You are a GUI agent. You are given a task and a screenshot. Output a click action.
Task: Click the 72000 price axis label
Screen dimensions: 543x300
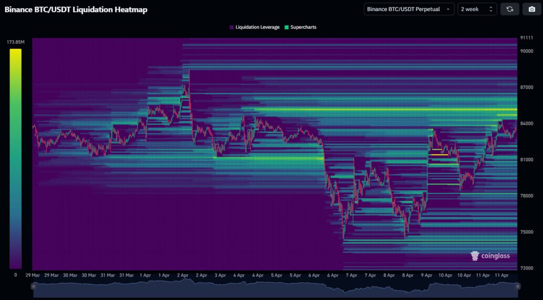[527, 268]
